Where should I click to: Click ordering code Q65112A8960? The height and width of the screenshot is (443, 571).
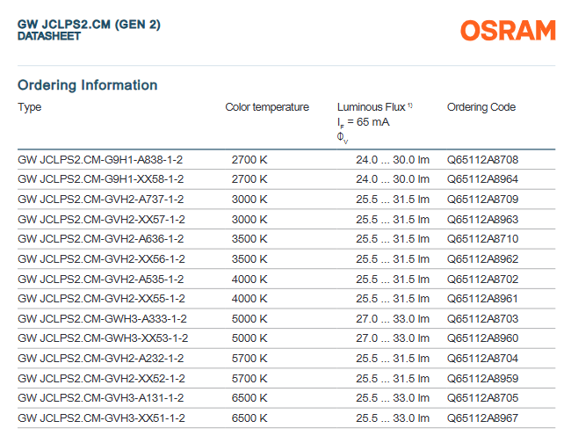tap(482, 338)
